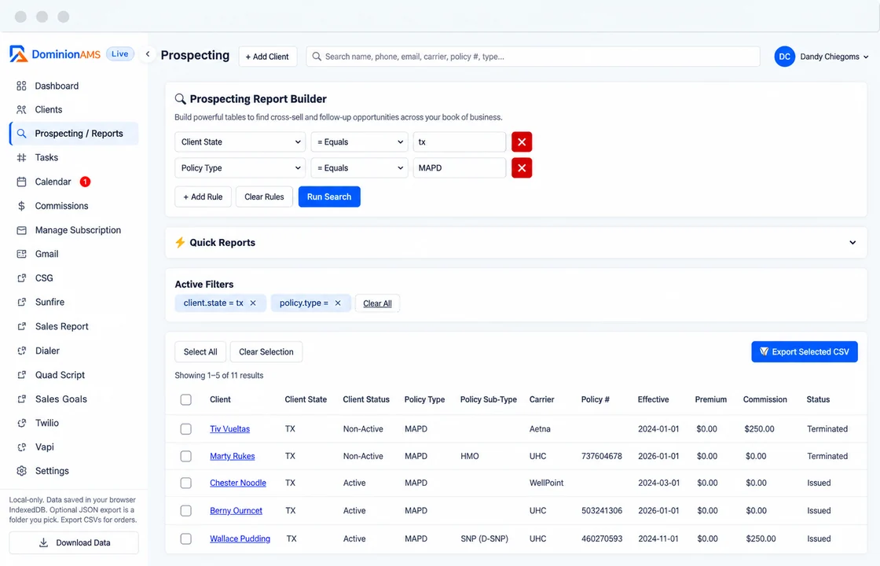The image size is (880, 566).
Task: Click the Clients people icon
Action: click(x=21, y=109)
